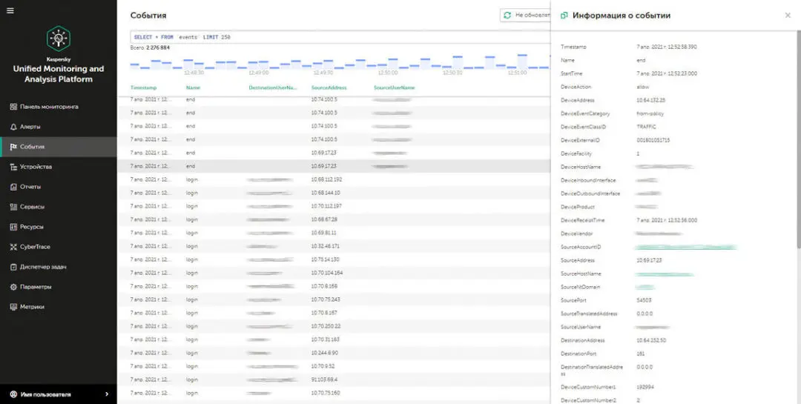Select row with address 10.69.81.11
The image size is (801, 404).
[x=334, y=232]
